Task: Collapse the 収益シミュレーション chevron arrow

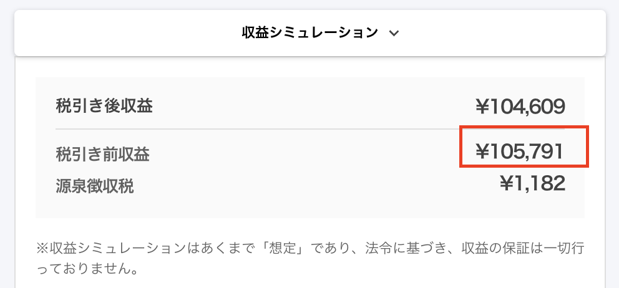Action: 394,34
